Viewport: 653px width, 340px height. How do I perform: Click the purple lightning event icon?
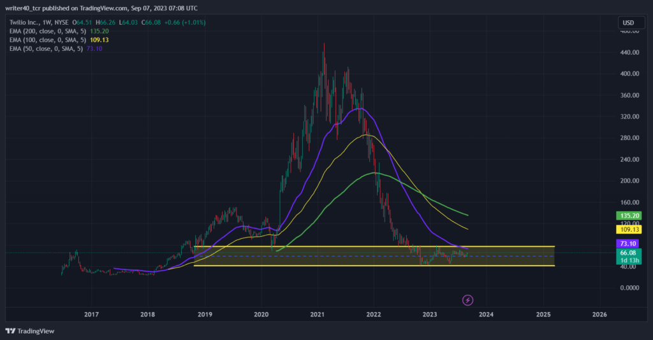(x=467, y=300)
